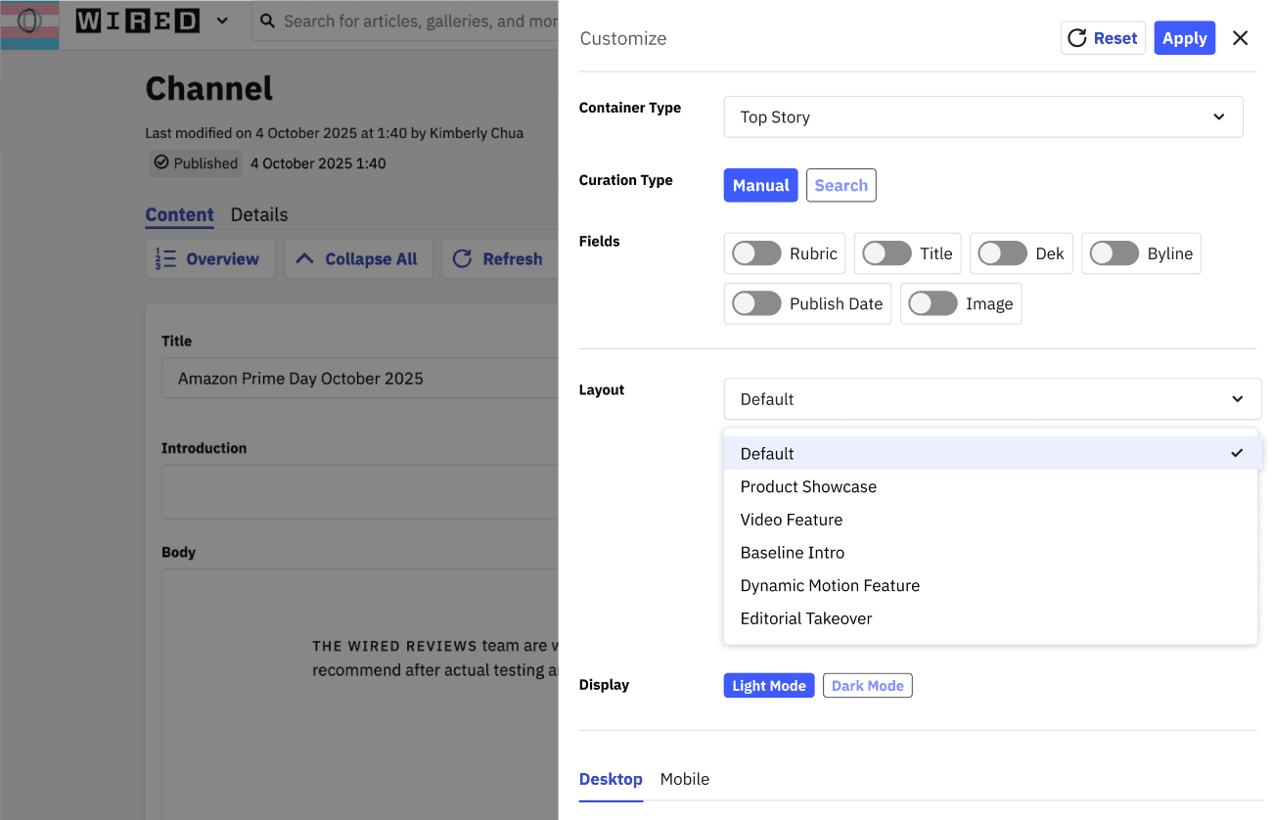This screenshot has width=1272, height=820.
Task: Open the brand switcher chevron beside WIRED
Action: [222, 21]
